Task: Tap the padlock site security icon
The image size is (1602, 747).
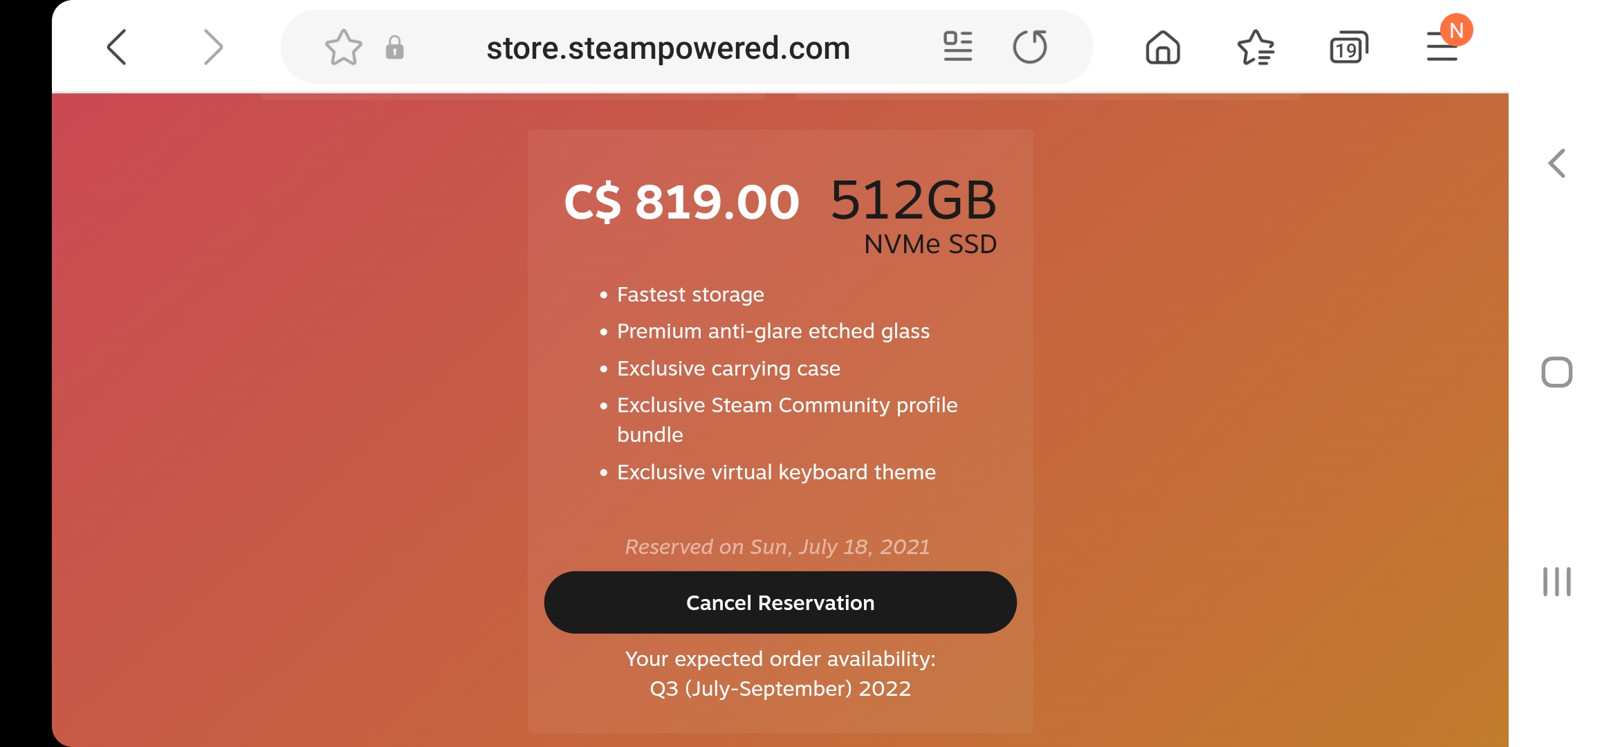Action: [395, 47]
